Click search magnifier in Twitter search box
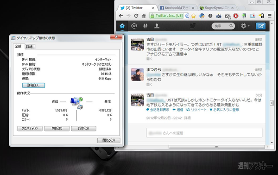This screenshot has width=278, height=175. click(x=231, y=26)
